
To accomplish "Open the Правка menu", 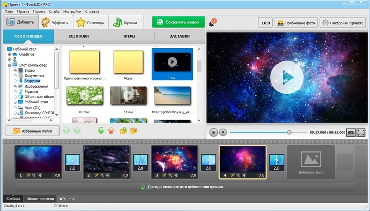I will (x=23, y=11).
